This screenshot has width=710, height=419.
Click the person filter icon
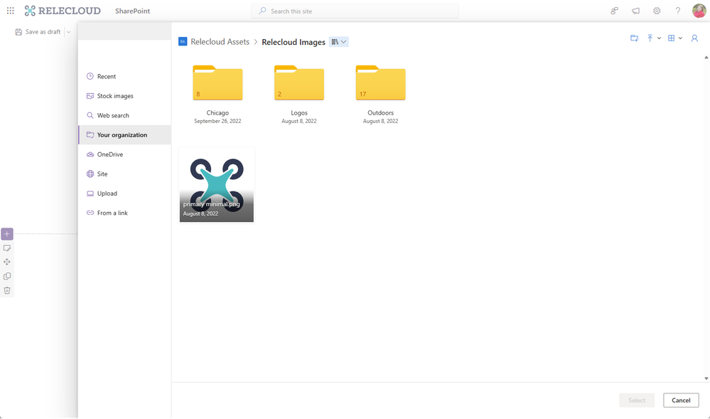694,38
